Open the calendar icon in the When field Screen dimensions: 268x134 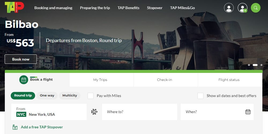pos(248,112)
